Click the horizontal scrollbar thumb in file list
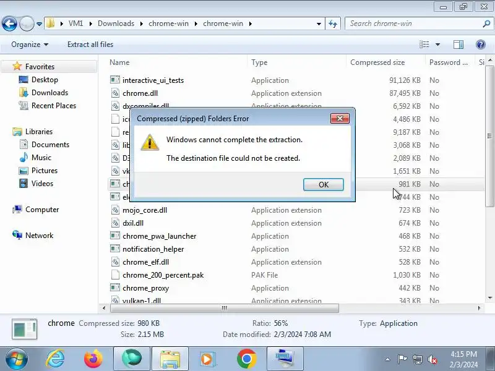Viewport: 495px width, 371px height. (x=225, y=308)
